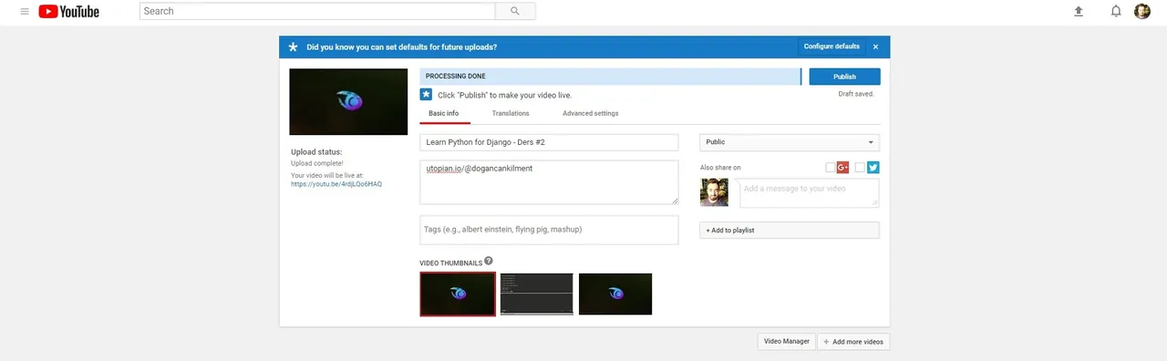1167x361 pixels.
Task: Click the Twitter share icon
Action: pos(873,167)
